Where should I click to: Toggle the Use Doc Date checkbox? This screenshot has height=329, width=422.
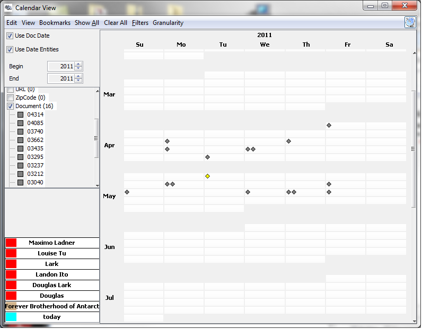10,35
